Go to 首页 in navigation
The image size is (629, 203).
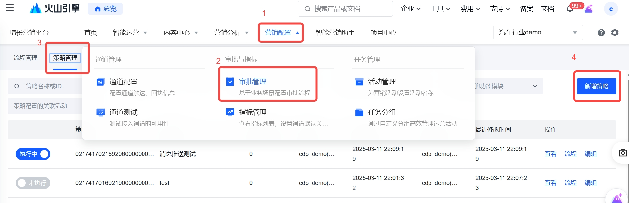(90, 33)
